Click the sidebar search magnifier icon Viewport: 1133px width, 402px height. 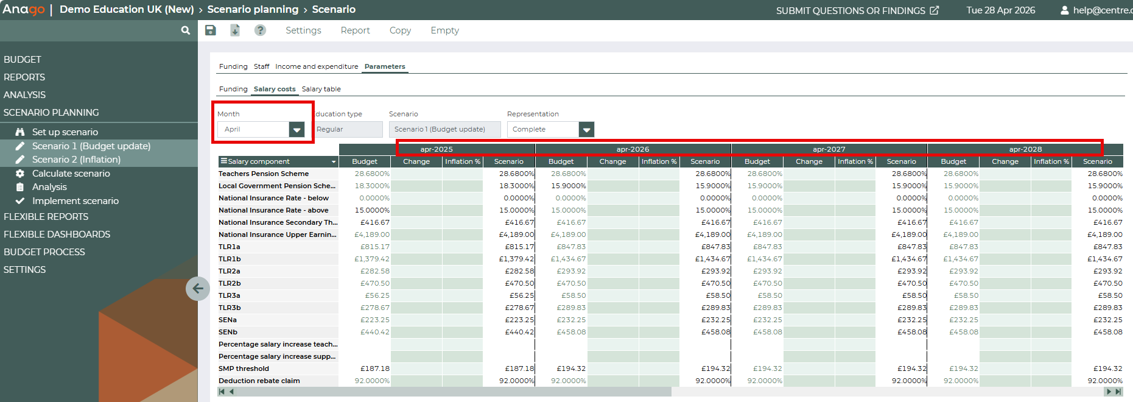(186, 30)
